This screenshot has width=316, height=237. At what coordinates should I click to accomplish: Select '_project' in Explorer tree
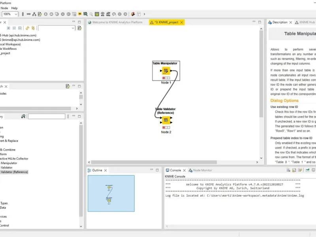[5, 53]
